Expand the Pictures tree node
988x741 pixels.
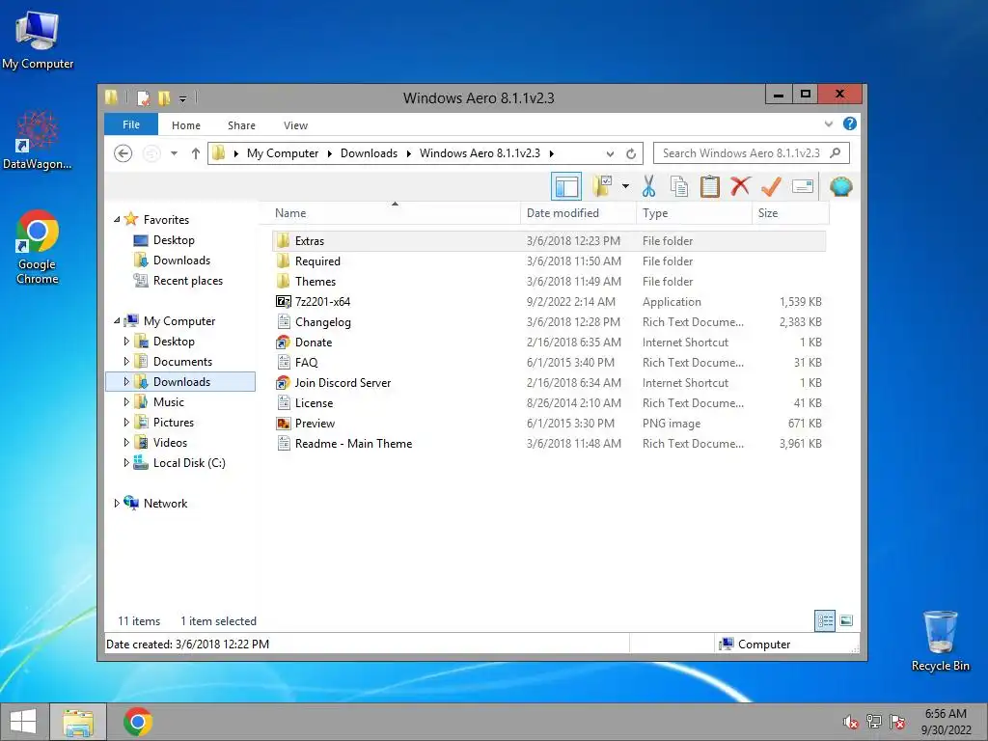126,423
